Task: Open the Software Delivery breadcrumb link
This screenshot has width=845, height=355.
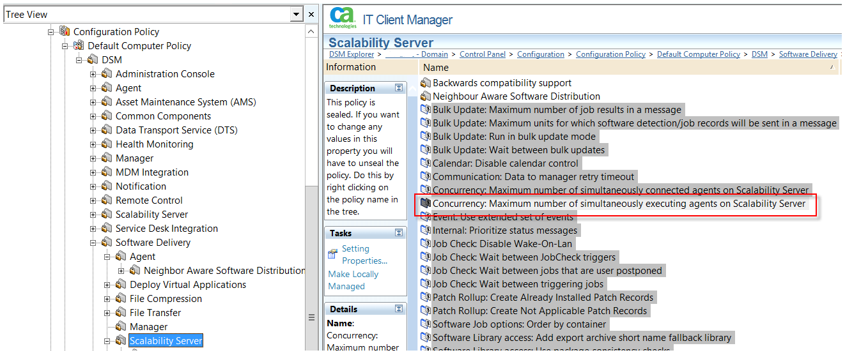Action: click(x=808, y=54)
